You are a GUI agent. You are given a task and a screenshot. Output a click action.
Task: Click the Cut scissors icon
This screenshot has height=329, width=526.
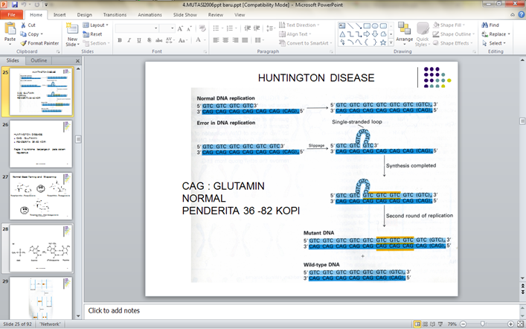(23, 25)
